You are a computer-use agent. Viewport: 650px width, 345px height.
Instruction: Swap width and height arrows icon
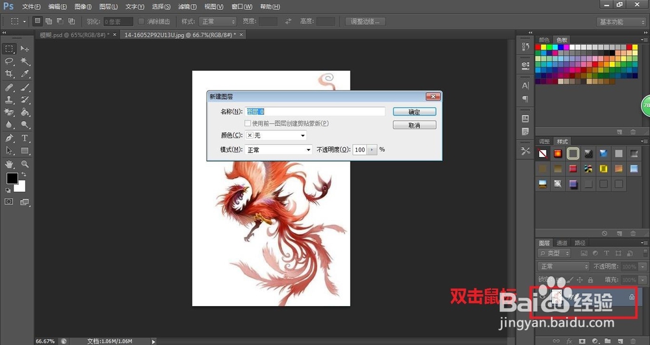click(x=288, y=21)
